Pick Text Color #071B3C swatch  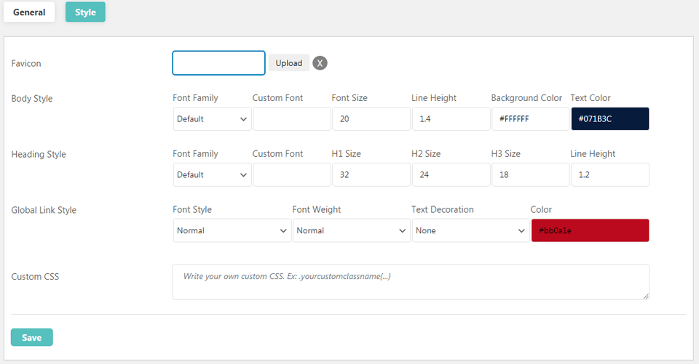(x=610, y=119)
